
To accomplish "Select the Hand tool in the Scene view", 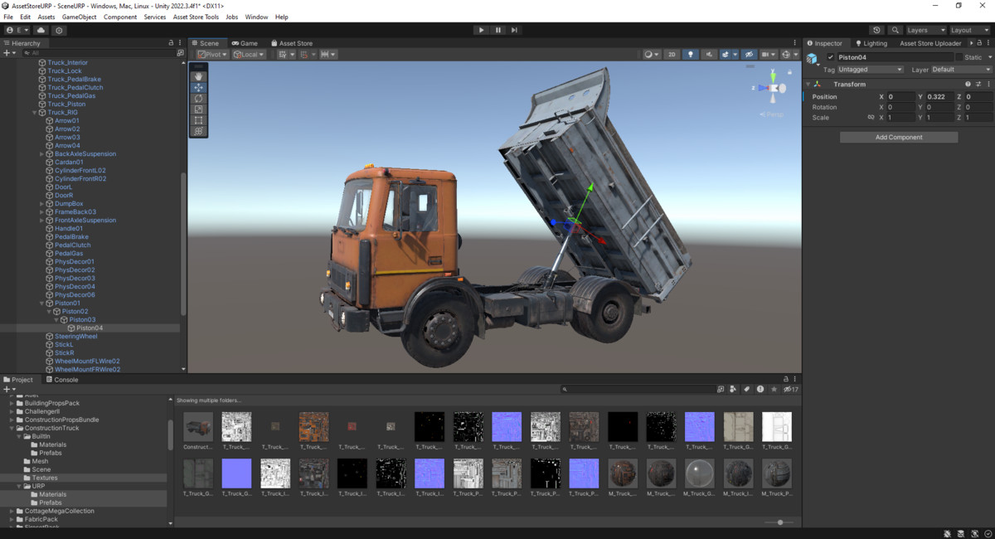I will pos(198,77).
